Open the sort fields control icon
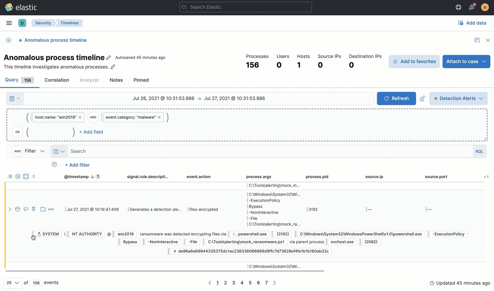Screen dimensions: 494x291 (34, 177)
